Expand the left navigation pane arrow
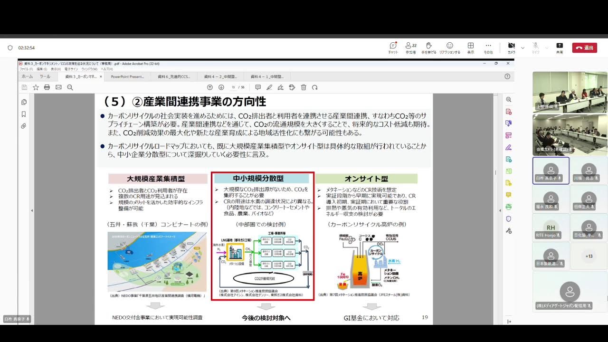608x342 pixels. tap(32, 210)
